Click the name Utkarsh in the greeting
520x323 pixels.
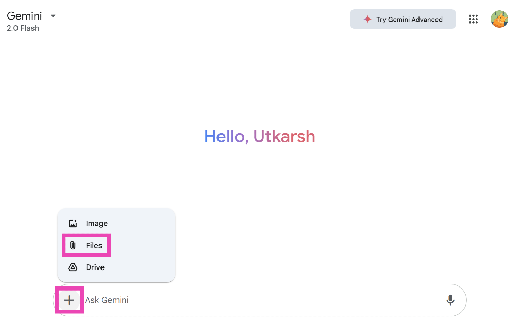tap(284, 136)
